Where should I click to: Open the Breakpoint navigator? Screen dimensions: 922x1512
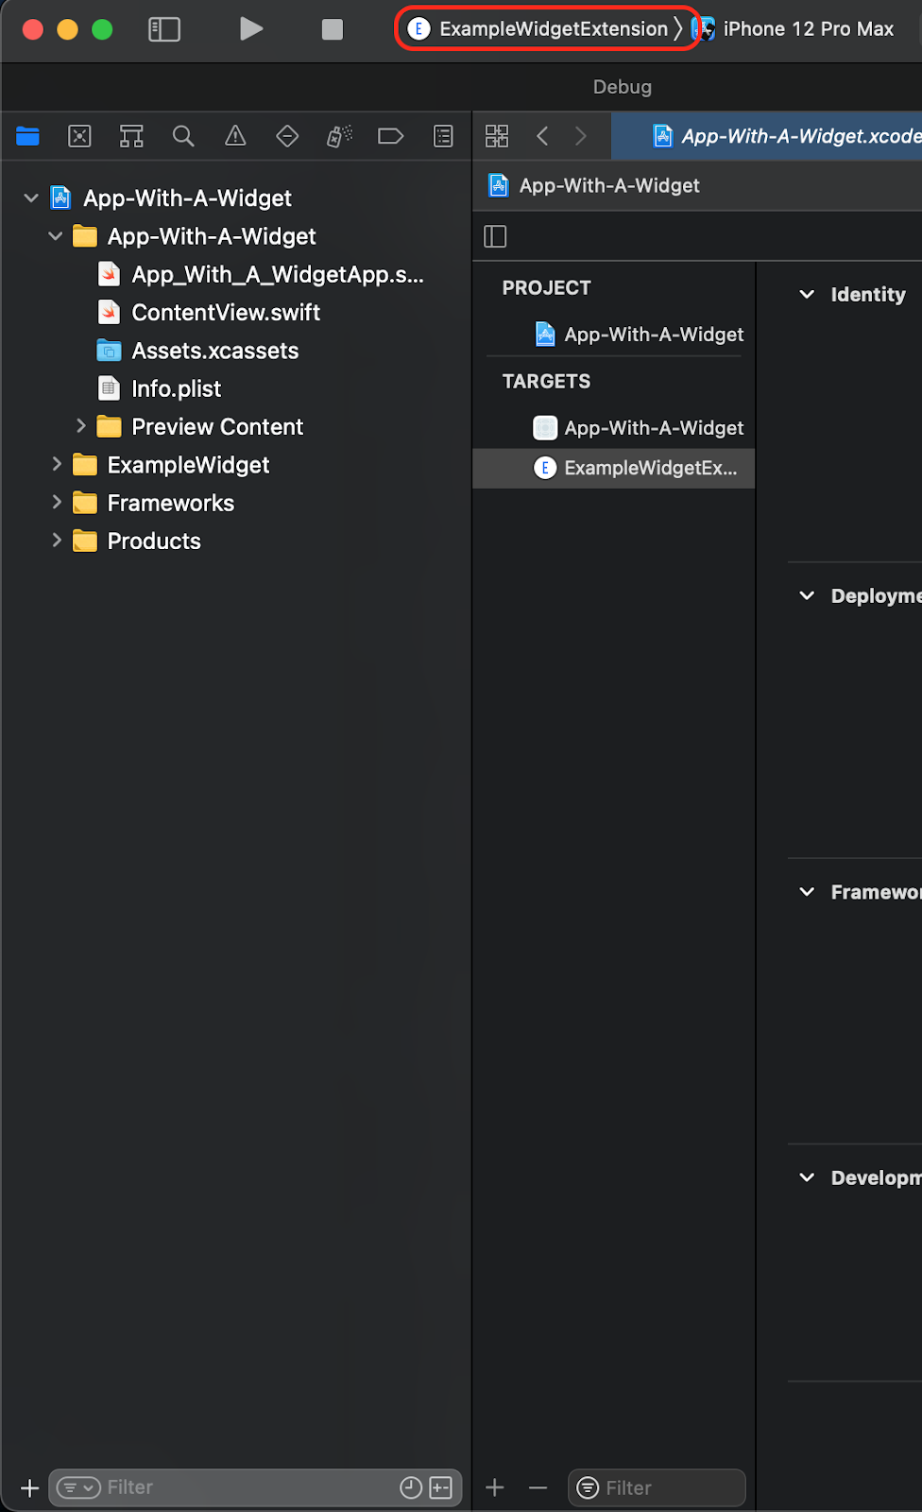[391, 136]
